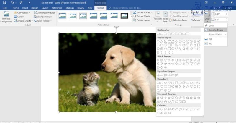Undo the last action

[x=12, y=3]
